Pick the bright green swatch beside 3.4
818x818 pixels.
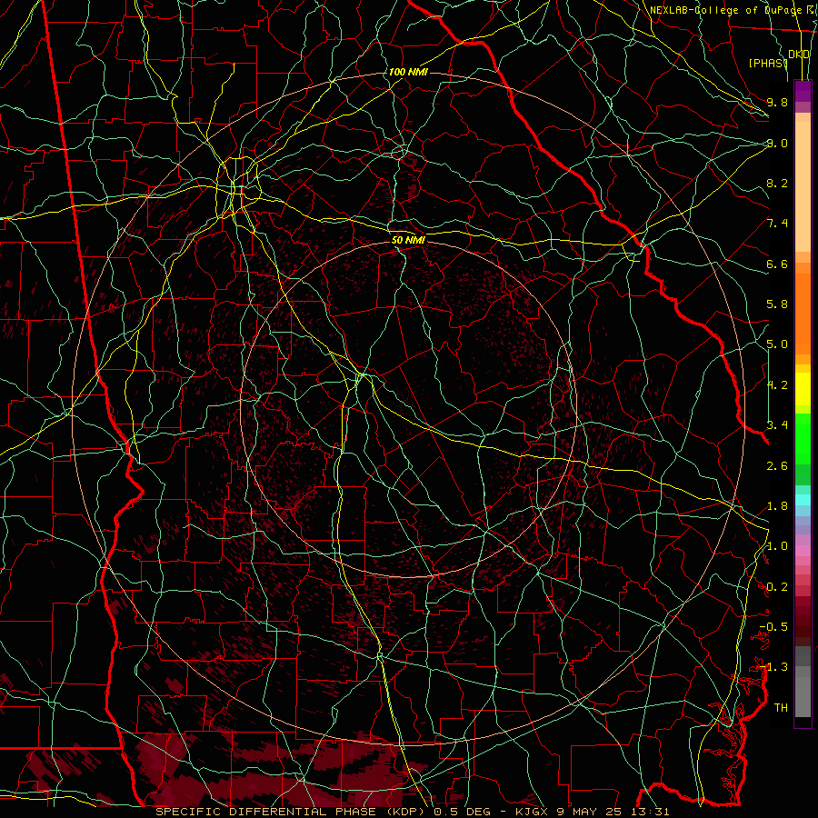803,432
